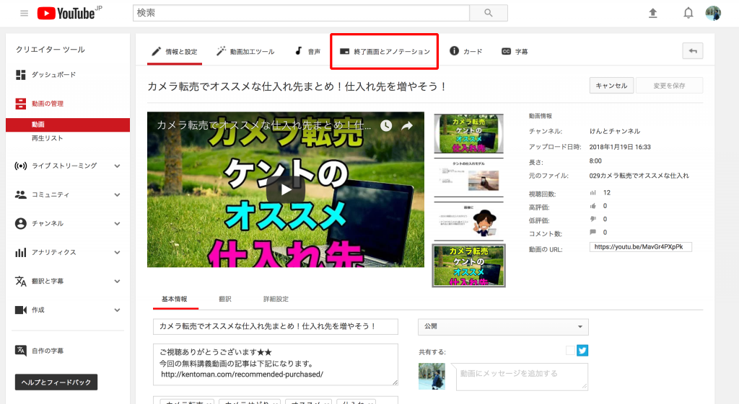Select 詳細設定 sub-tab
The height and width of the screenshot is (404, 739).
276,299
